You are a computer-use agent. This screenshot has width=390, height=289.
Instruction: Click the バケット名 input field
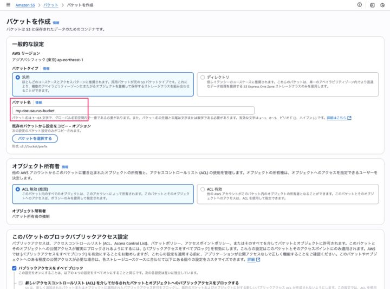point(133,111)
